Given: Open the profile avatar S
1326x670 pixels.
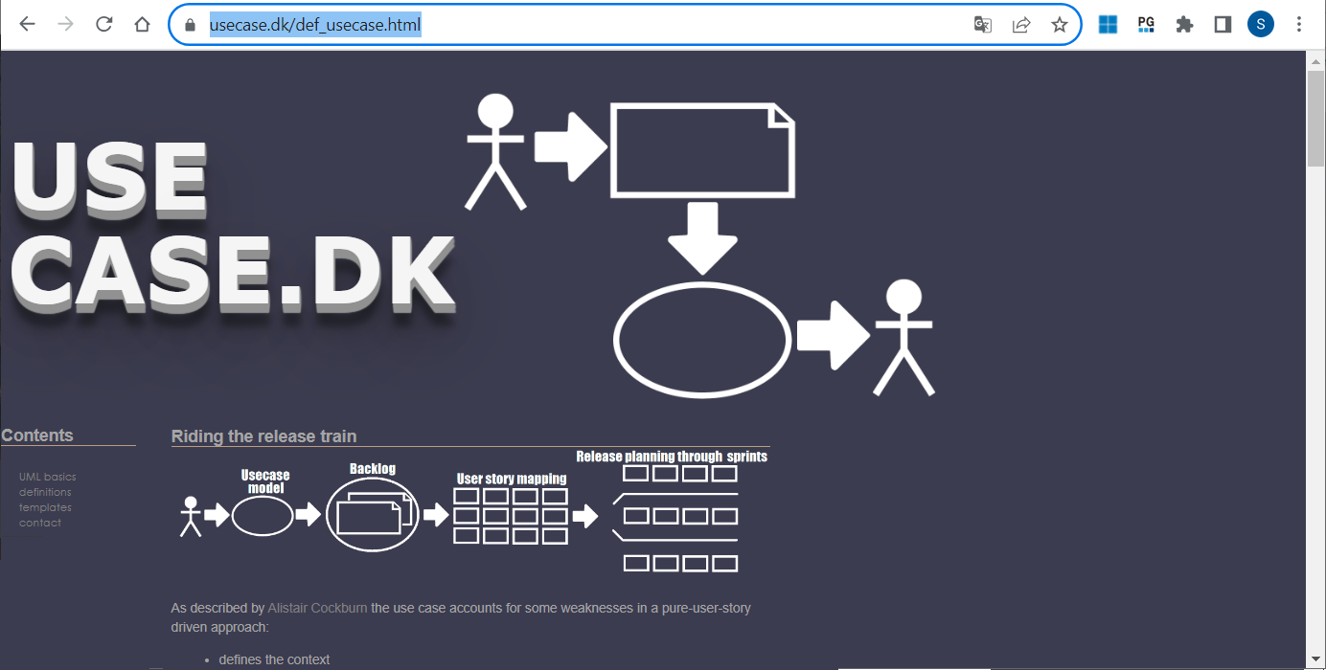Looking at the screenshot, I should [1260, 25].
